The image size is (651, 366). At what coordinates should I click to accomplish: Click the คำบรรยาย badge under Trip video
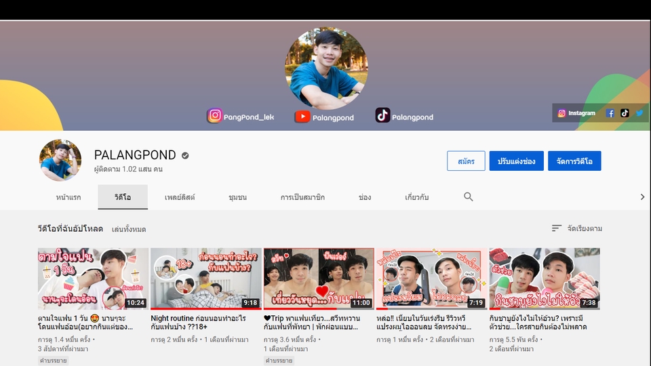pyautogui.click(x=279, y=361)
